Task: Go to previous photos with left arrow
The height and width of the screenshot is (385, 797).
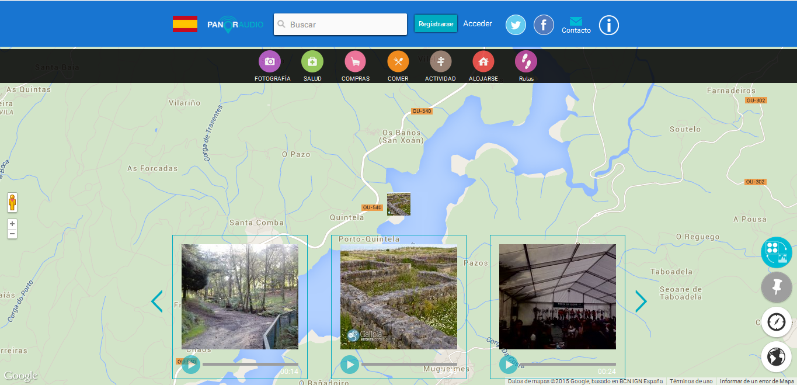Action: point(156,301)
